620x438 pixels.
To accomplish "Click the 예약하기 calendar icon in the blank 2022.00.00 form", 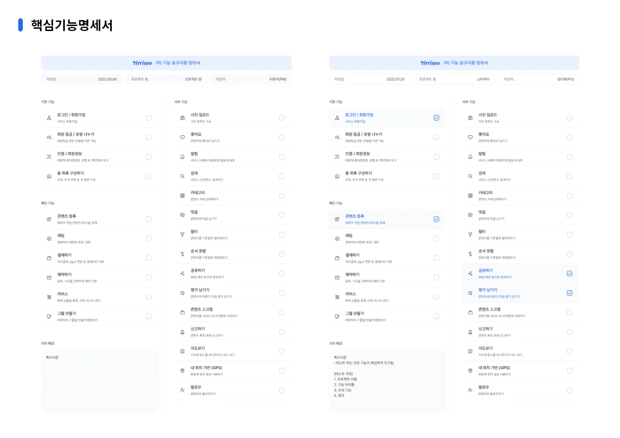I will 49,277.
